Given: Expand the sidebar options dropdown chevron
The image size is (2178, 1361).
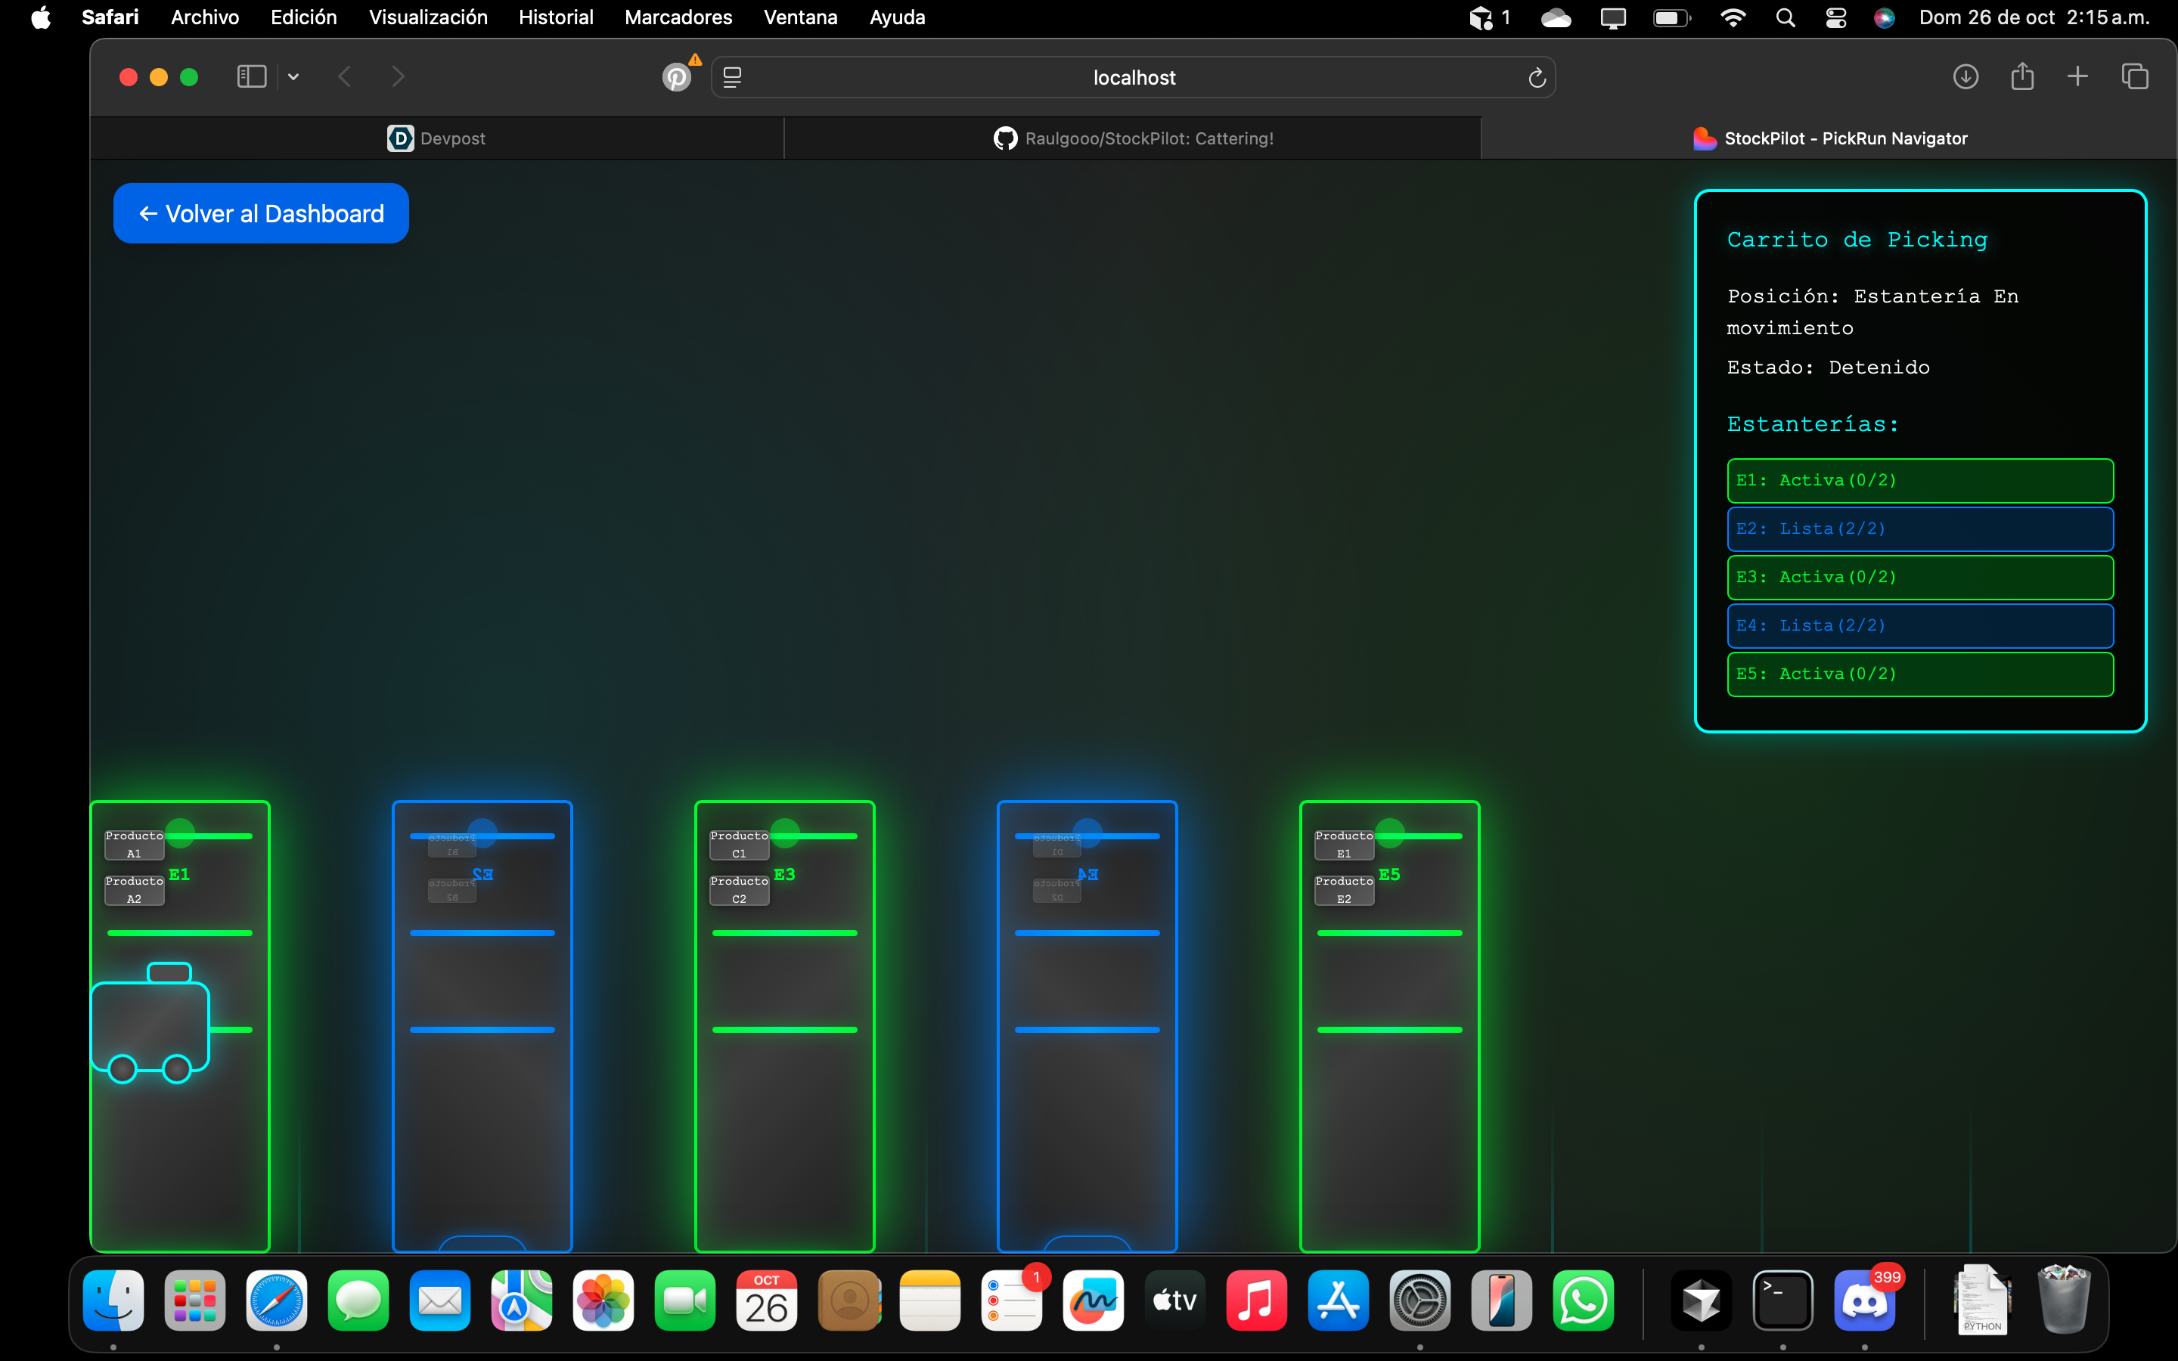Looking at the screenshot, I should coord(293,76).
